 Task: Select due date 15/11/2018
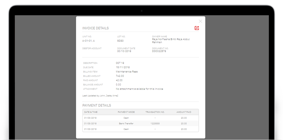pyautogui.click(x=123, y=67)
